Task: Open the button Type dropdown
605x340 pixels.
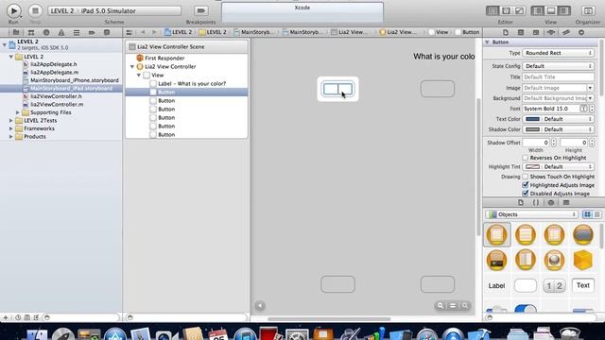Action: (x=558, y=53)
